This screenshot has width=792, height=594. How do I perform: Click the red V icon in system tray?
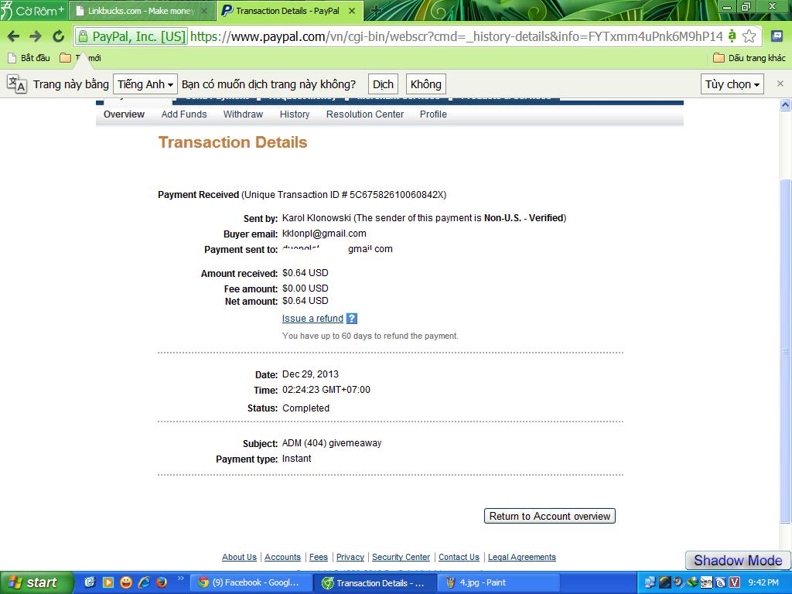pos(735,583)
